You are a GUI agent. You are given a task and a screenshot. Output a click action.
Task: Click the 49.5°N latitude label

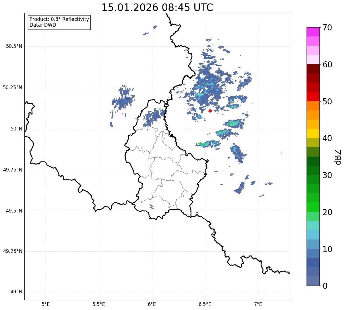(14, 211)
